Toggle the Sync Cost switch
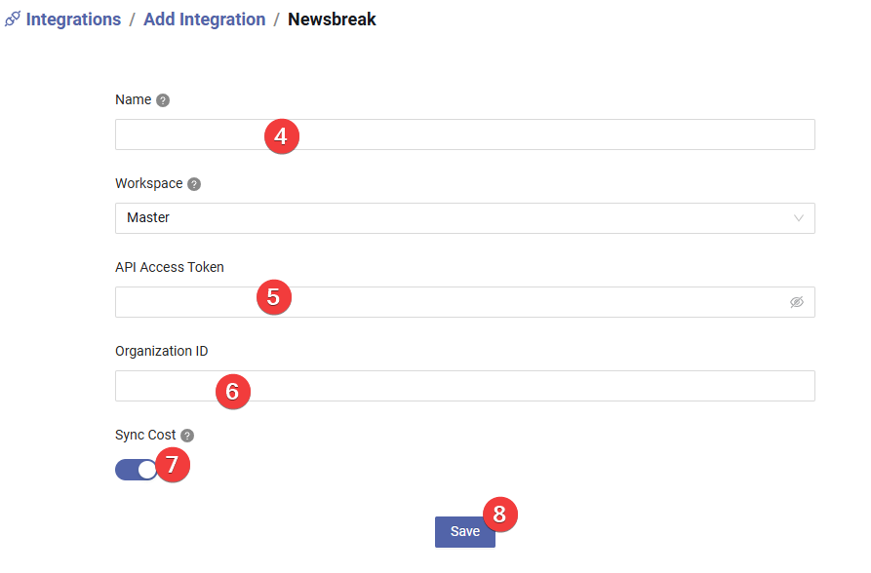 [137, 470]
